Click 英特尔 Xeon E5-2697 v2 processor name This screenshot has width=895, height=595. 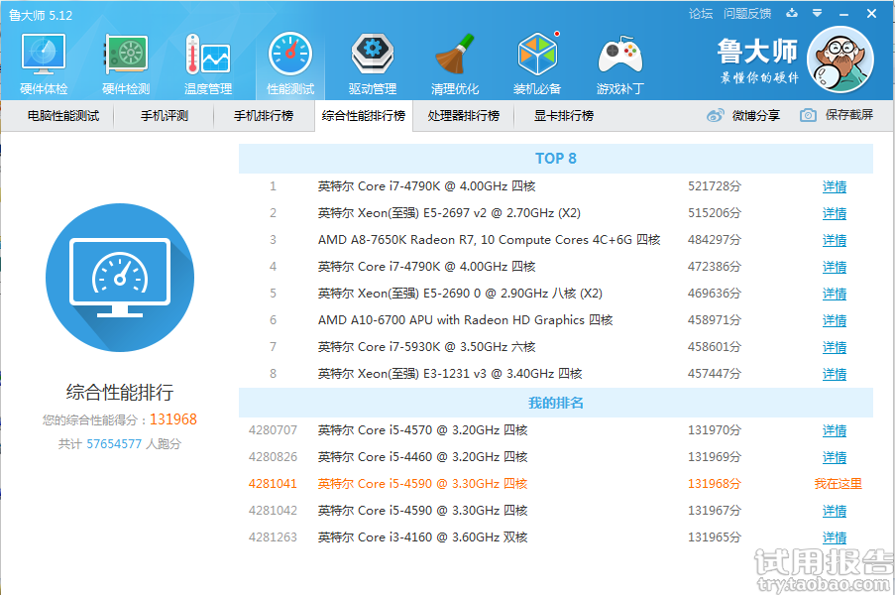[449, 213]
